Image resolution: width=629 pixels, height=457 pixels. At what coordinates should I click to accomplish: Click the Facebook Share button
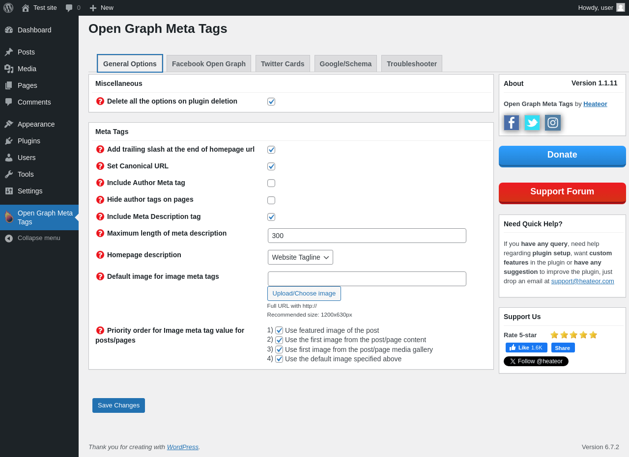click(x=563, y=348)
